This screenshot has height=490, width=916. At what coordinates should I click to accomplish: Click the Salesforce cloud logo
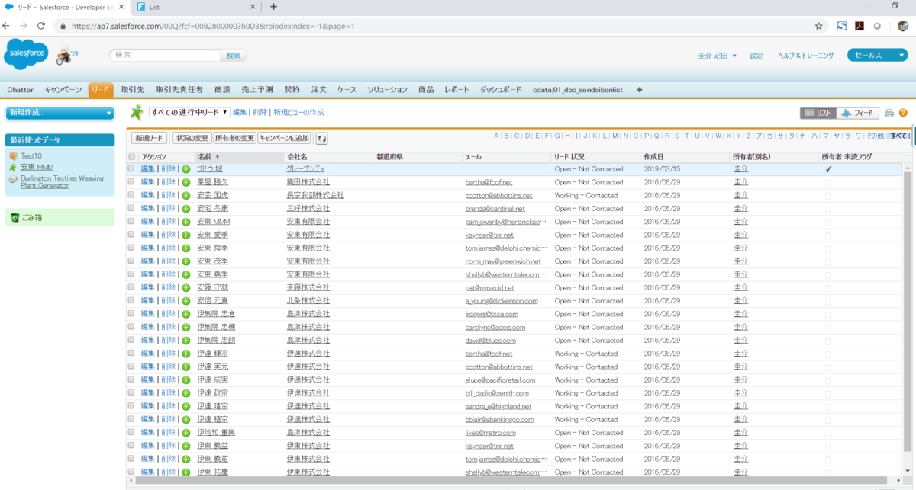25,53
